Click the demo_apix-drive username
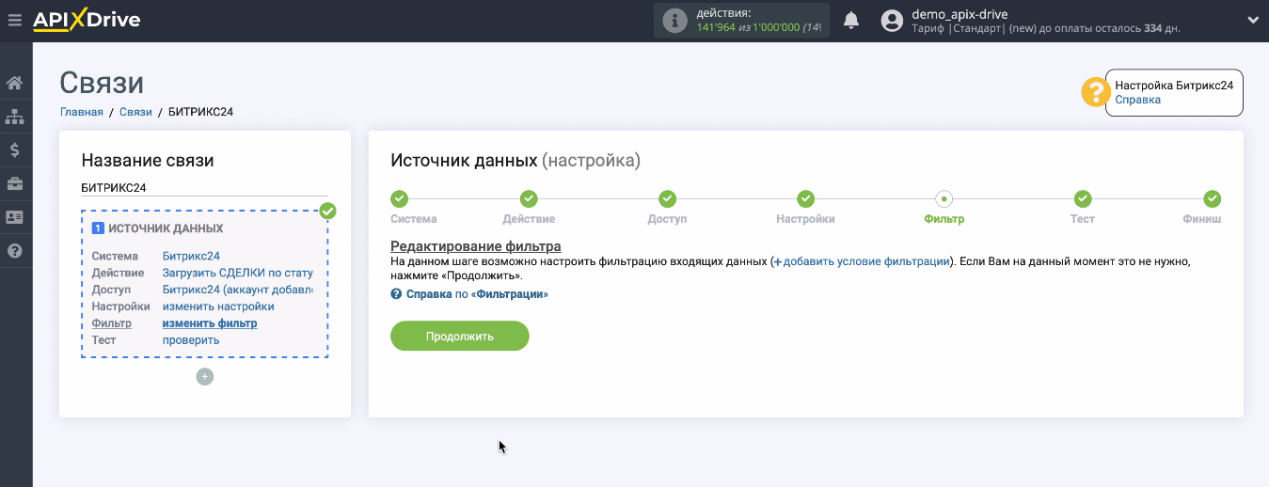1269x487 pixels. (x=960, y=14)
